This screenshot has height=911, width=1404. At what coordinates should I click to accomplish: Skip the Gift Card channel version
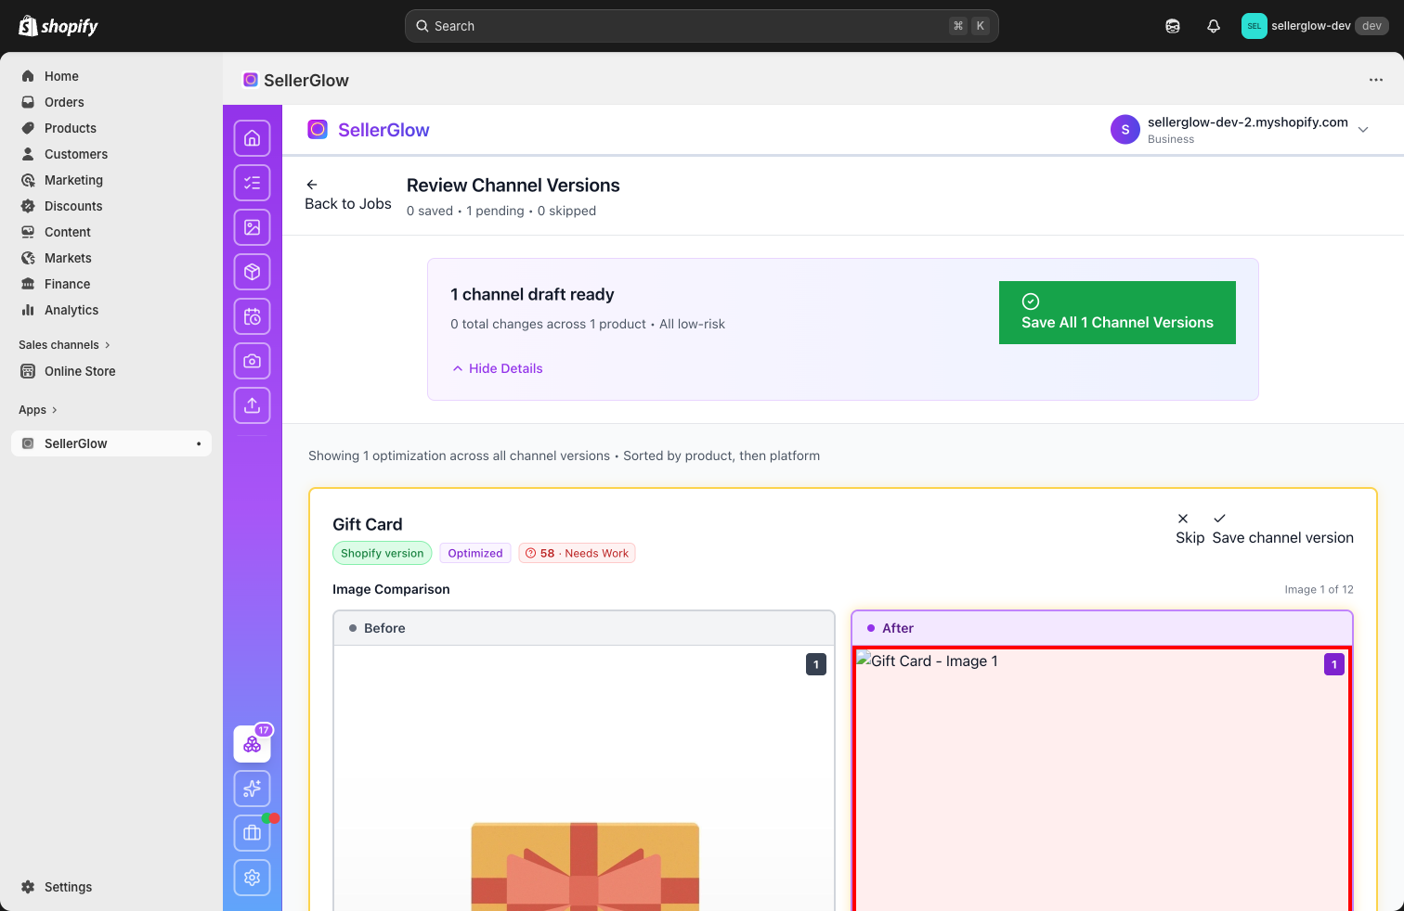(1189, 527)
